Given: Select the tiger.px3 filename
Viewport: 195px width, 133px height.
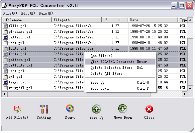Looking at the screenshot, I should pos(17,82).
